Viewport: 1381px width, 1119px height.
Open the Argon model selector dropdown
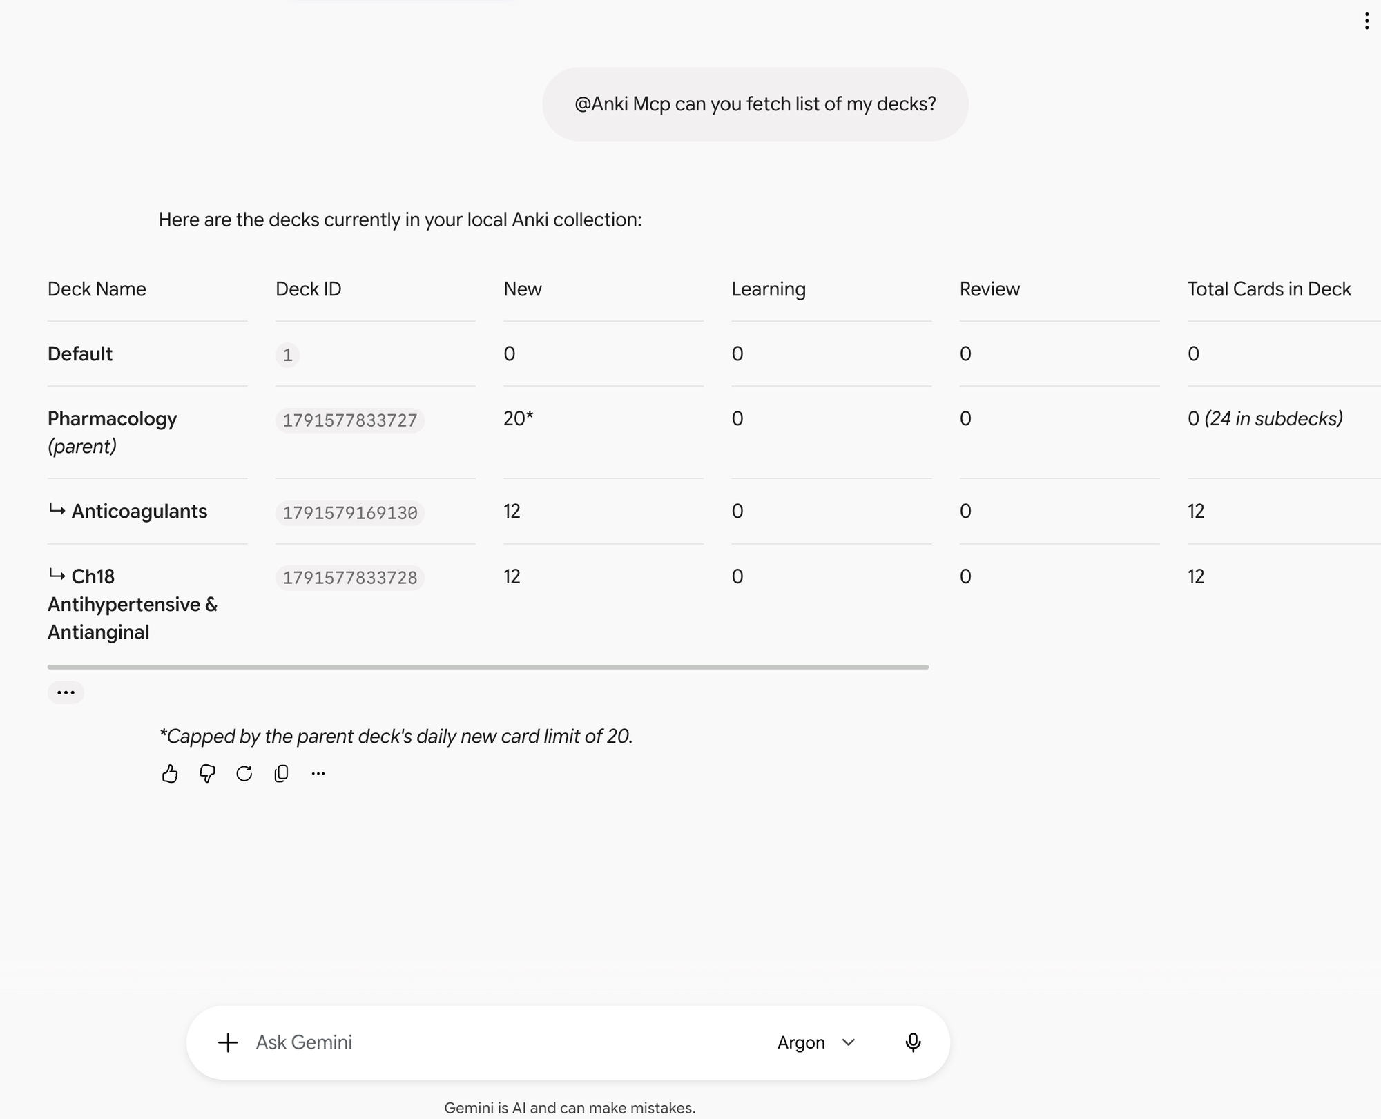pyautogui.click(x=816, y=1042)
